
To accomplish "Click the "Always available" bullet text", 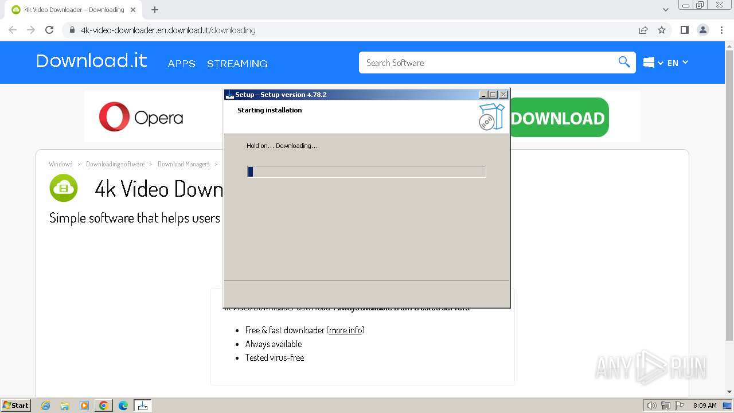I will click(274, 344).
